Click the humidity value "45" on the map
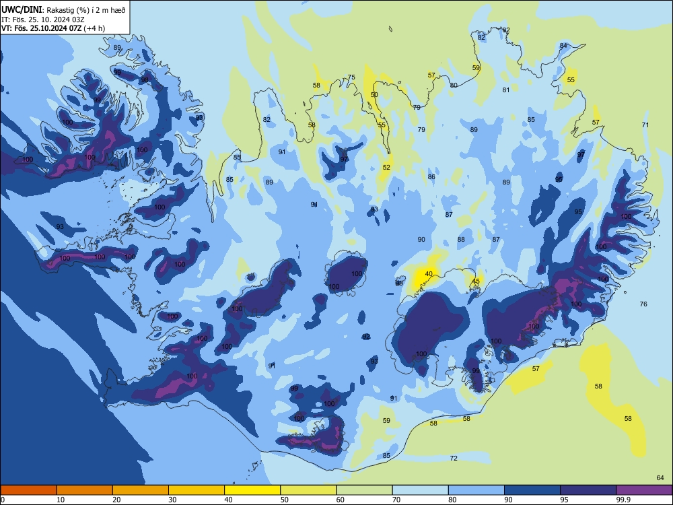This screenshot has width=673, height=505. coord(476,281)
